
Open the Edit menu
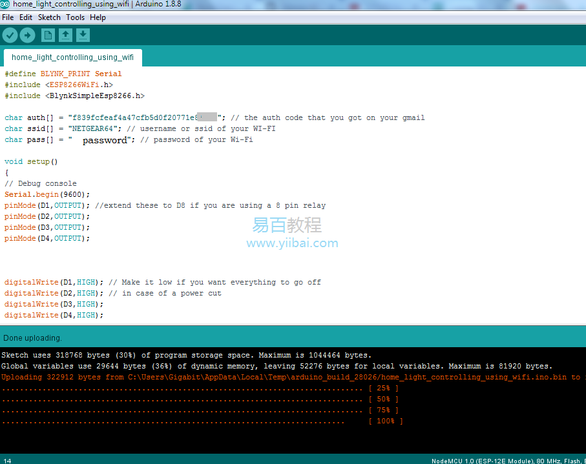(x=26, y=17)
